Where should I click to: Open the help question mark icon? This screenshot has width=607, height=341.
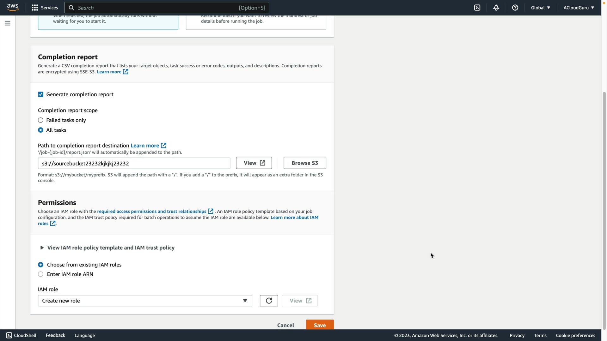(515, 8)
